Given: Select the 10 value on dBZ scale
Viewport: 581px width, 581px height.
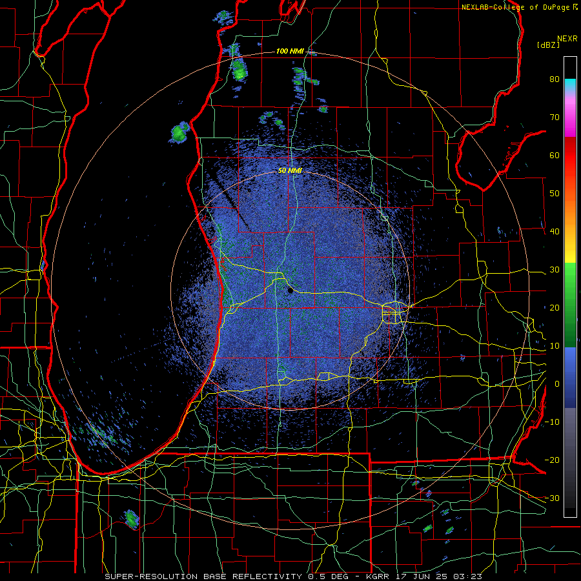Looking at the screenshot, I should 555,346.
